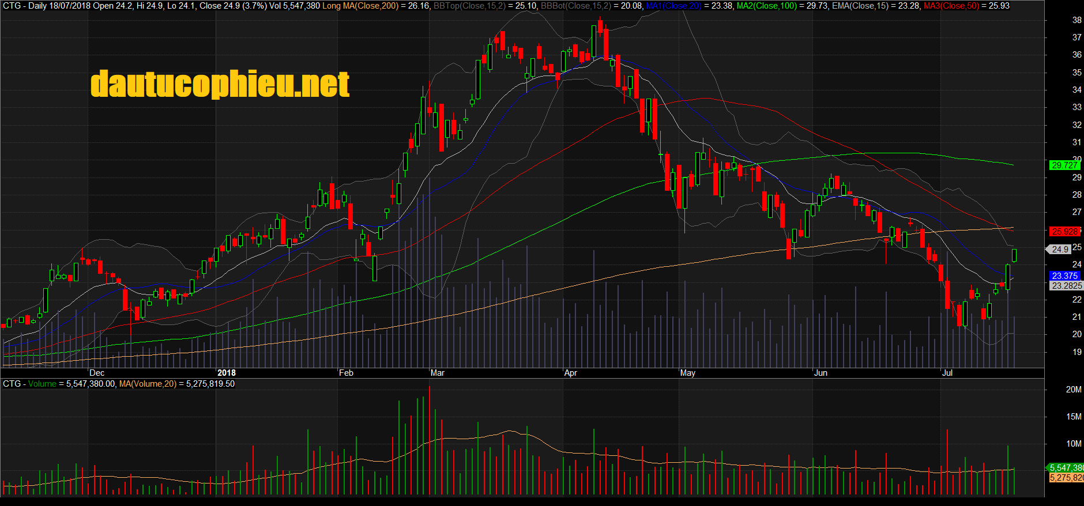Click the BBTop(Close,15,2) indicator label
1084x506 pixels.
click(x=470, y=6)
